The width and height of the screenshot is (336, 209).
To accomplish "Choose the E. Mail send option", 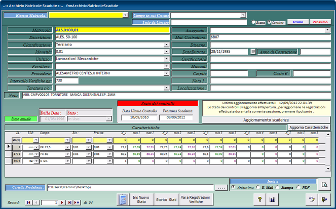I will pos(258,187).
